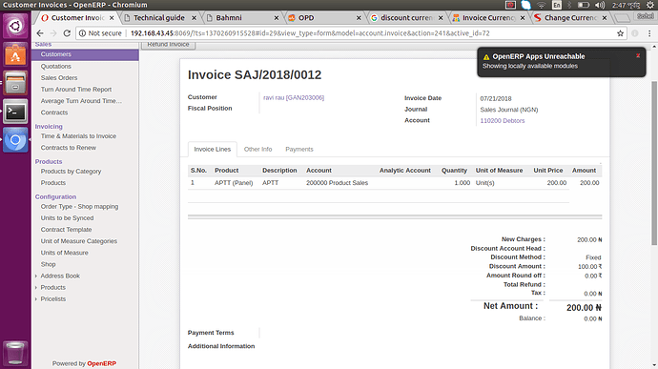Click the Quantity column header
658x369 pixels.
pyautogui.click(x=454, y=171)
